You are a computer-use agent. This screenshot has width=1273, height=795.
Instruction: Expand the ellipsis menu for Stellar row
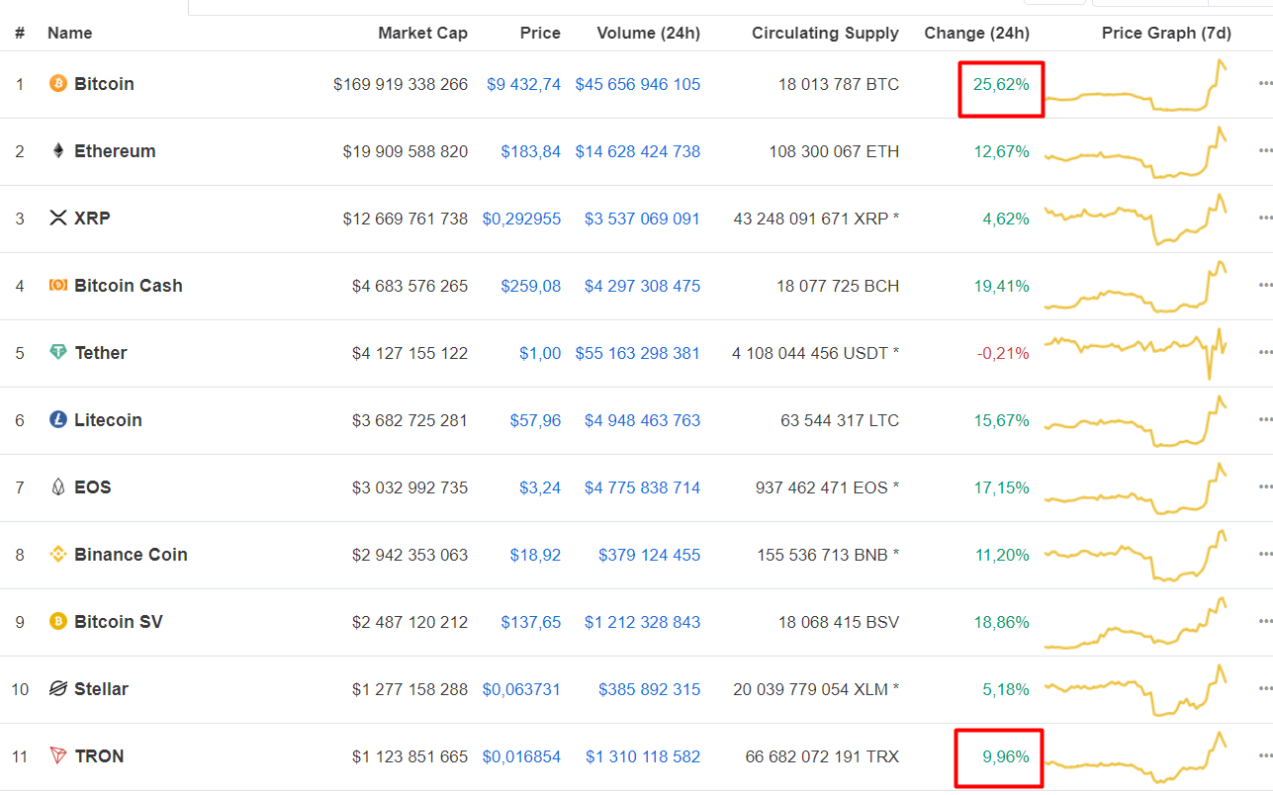coord(1265,689)
